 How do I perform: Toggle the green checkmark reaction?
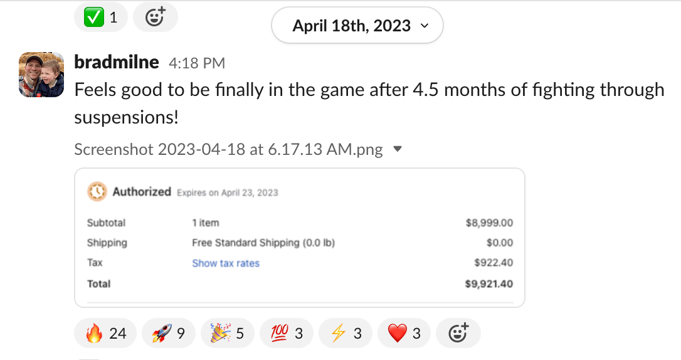click(100, 18)
